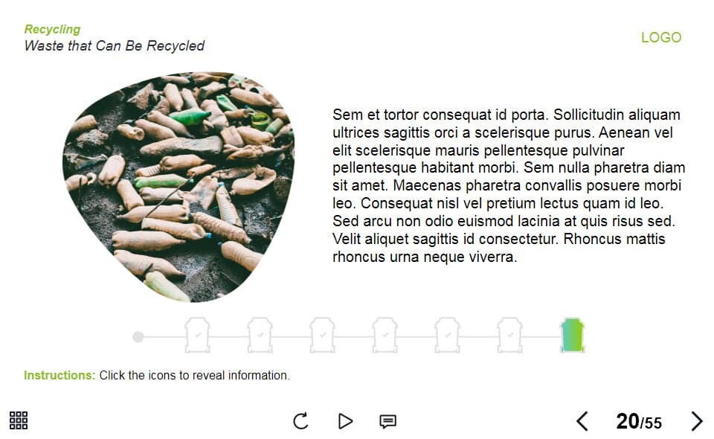714x439 pixels.
Task: Click the Recycling heading
Action: tap(52, 30)
